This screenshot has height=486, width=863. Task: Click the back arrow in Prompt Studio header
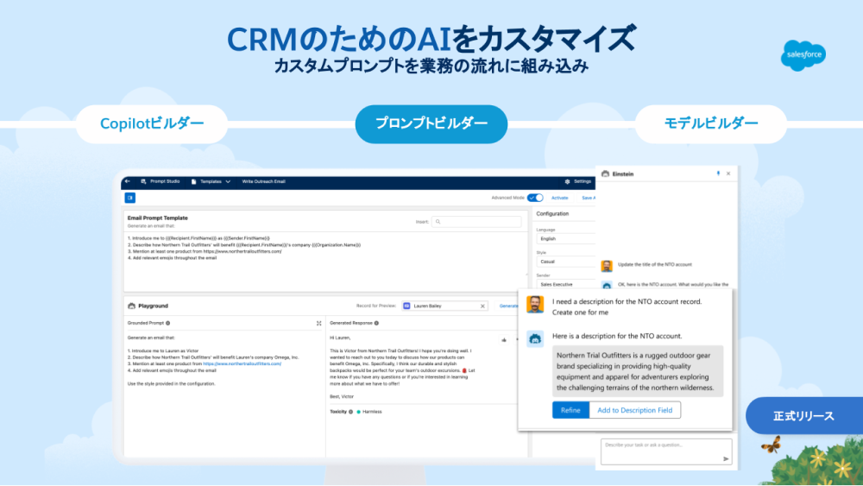[x=128, y=181]
